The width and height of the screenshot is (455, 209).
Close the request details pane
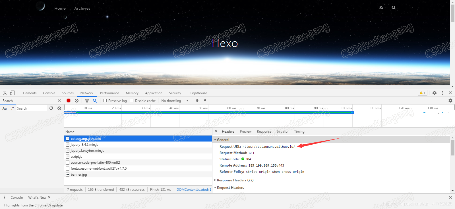tap(216, 131)
